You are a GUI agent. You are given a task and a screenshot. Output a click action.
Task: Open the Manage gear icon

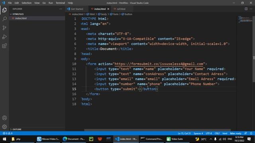click(x=4, y=127)
